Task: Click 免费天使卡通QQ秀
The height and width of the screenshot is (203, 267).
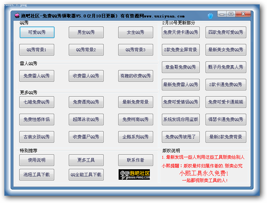Action: click(181, 32)
